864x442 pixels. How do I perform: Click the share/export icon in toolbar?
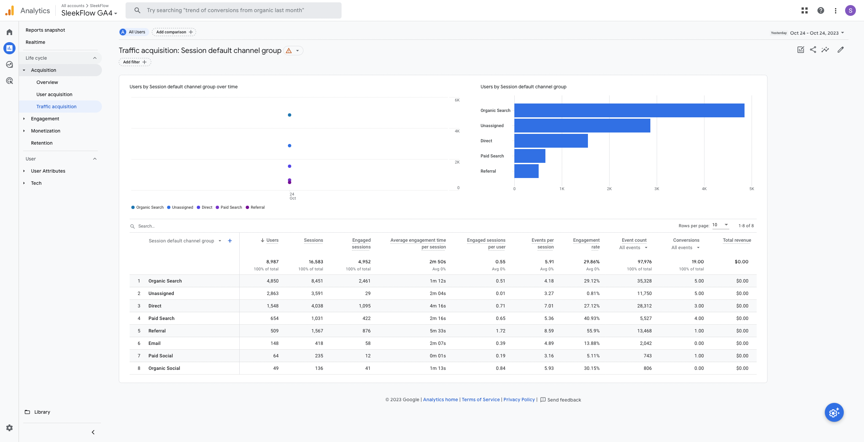tap(813, 50)
